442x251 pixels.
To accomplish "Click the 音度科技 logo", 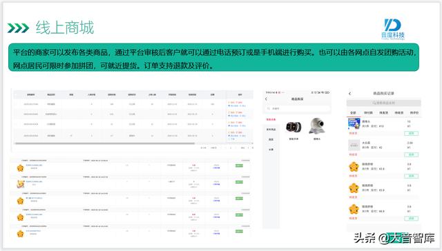I will tap(393, 29).
